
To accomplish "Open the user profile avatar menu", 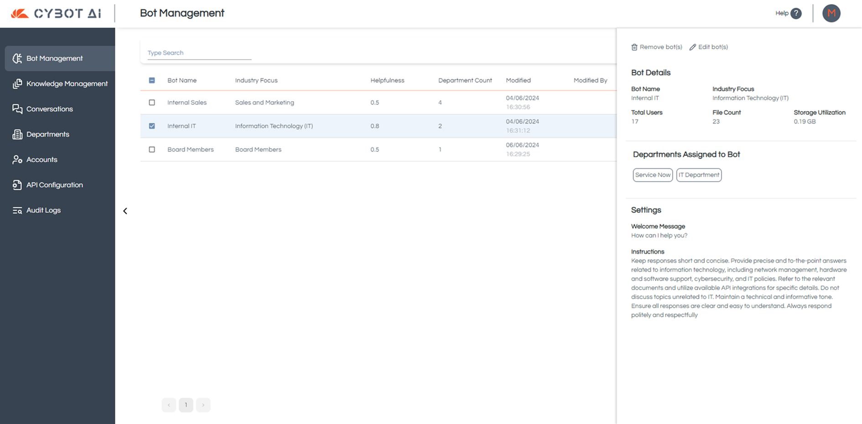I will (831, 13).
